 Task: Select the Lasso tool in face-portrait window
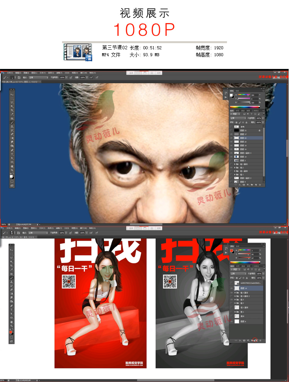coord(12,102)
